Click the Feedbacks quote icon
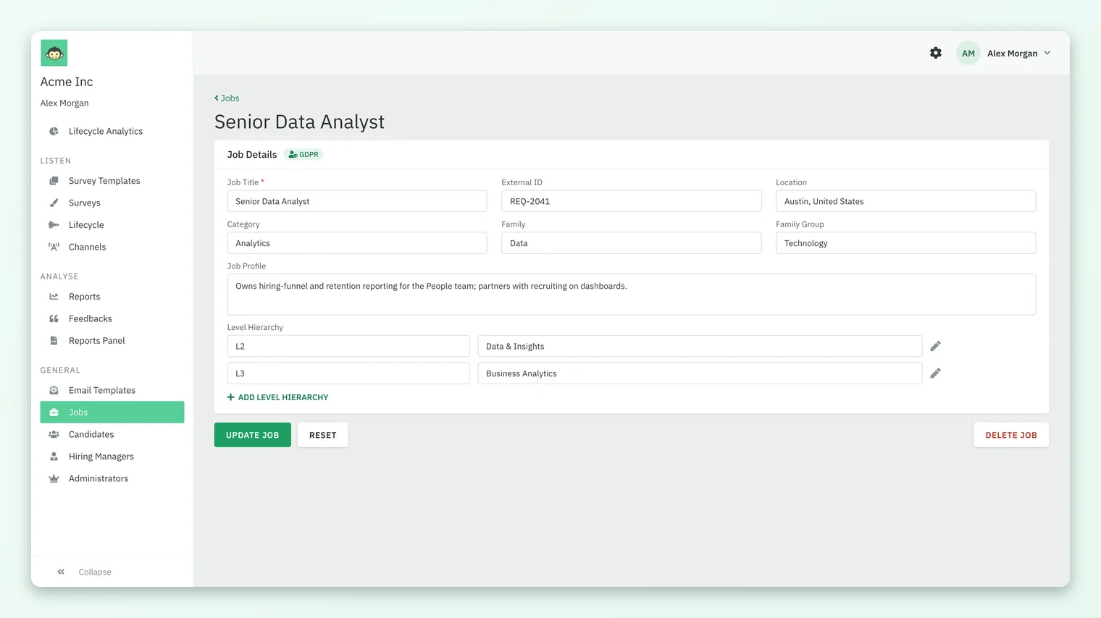1101x618 pixels. pos(54,318)
